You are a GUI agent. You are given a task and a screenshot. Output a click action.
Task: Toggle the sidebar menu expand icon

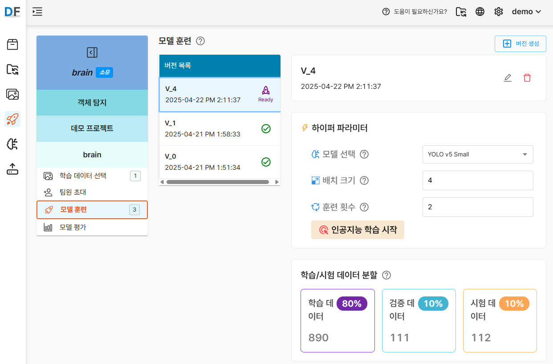coord(37,12)
